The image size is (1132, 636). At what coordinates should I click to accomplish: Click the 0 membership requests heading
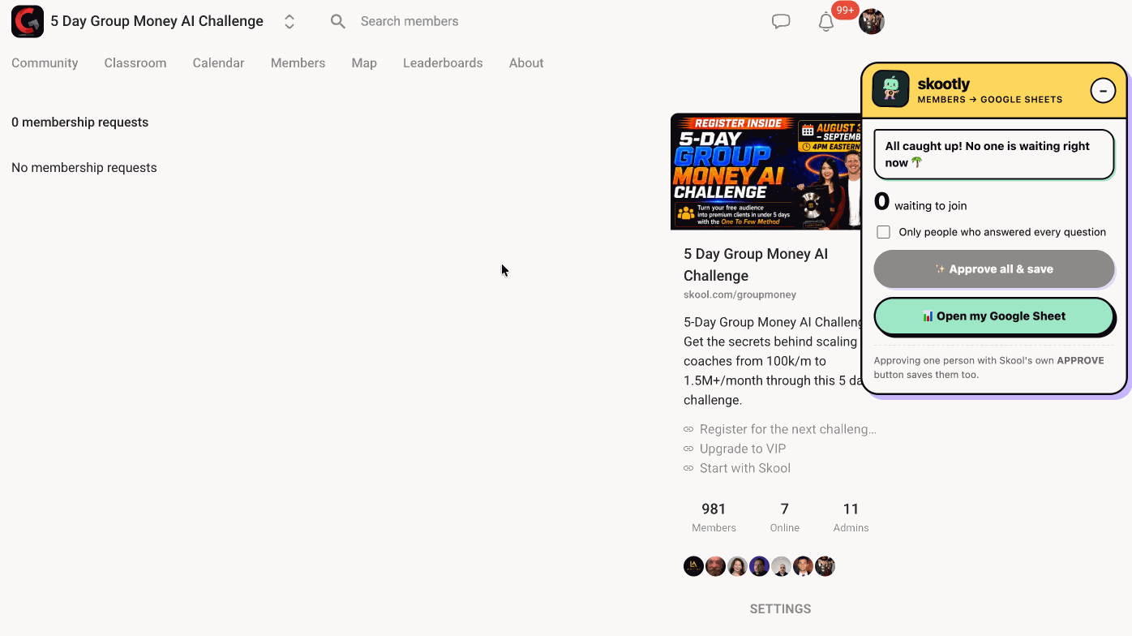(79, 122)
